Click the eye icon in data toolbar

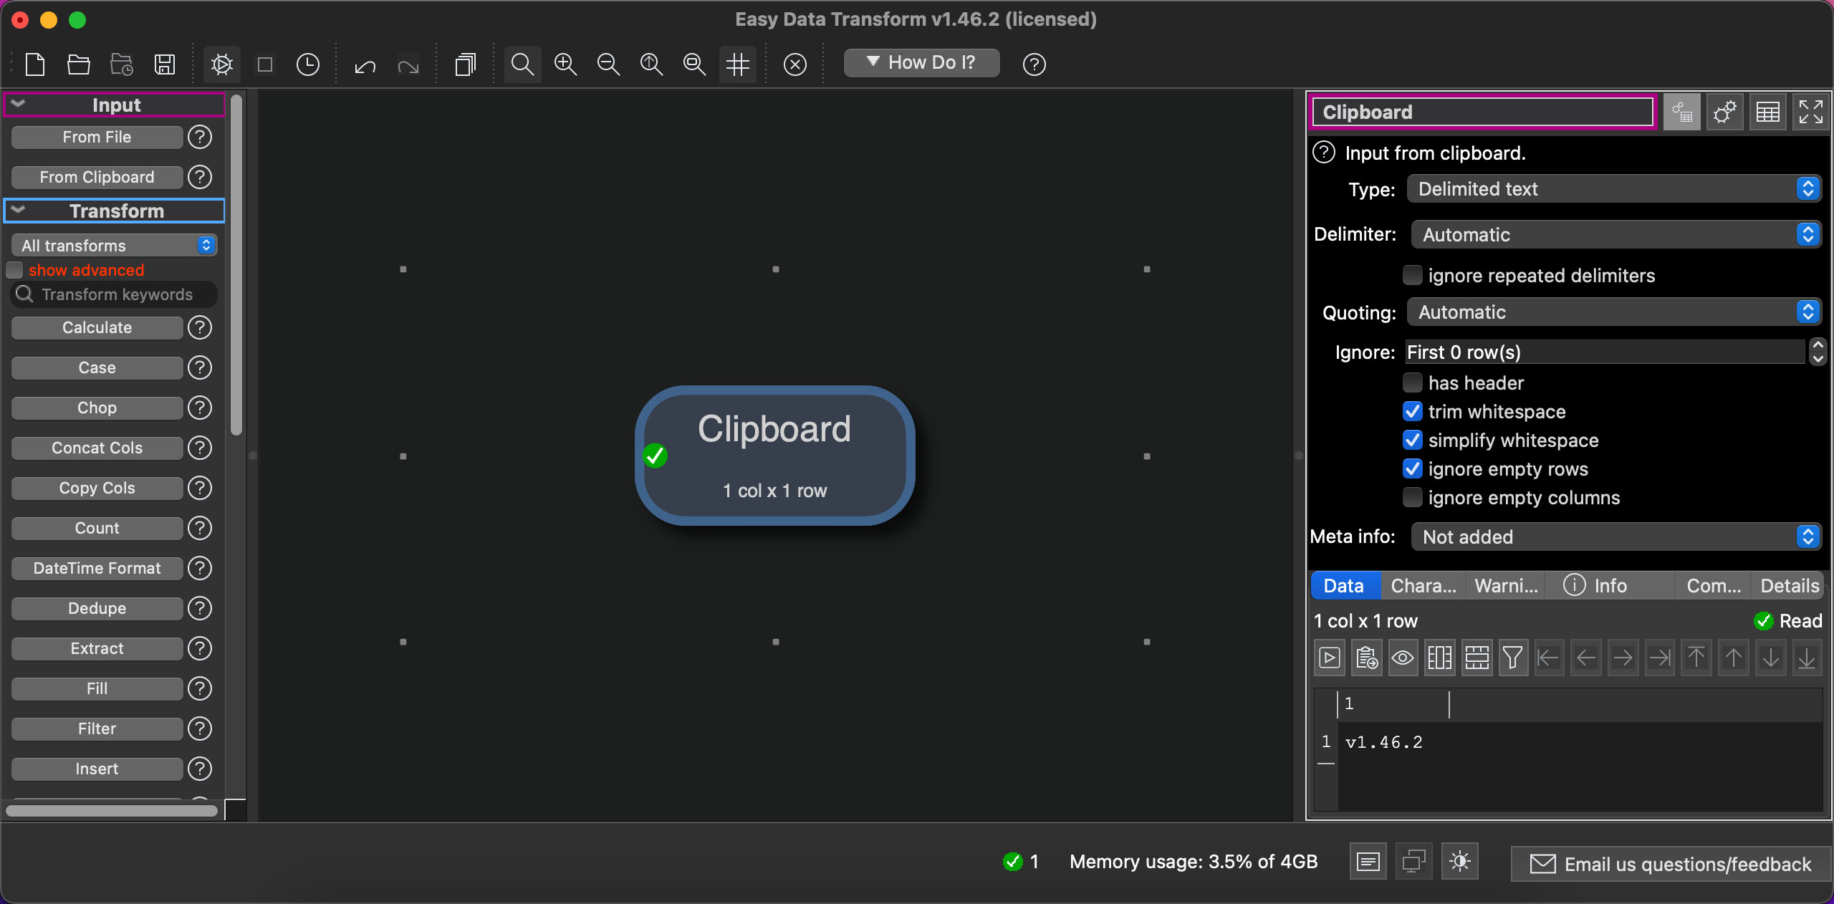(x=1403, y=658)
